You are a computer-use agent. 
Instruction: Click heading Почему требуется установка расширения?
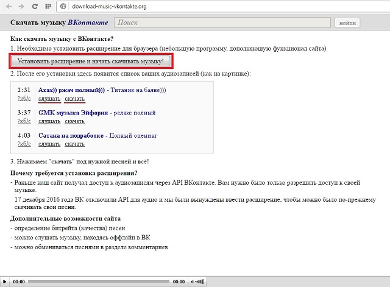pos(74,173)
